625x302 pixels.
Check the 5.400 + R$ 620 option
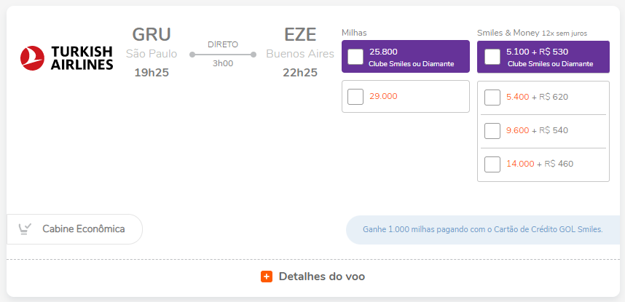[492, 97]
